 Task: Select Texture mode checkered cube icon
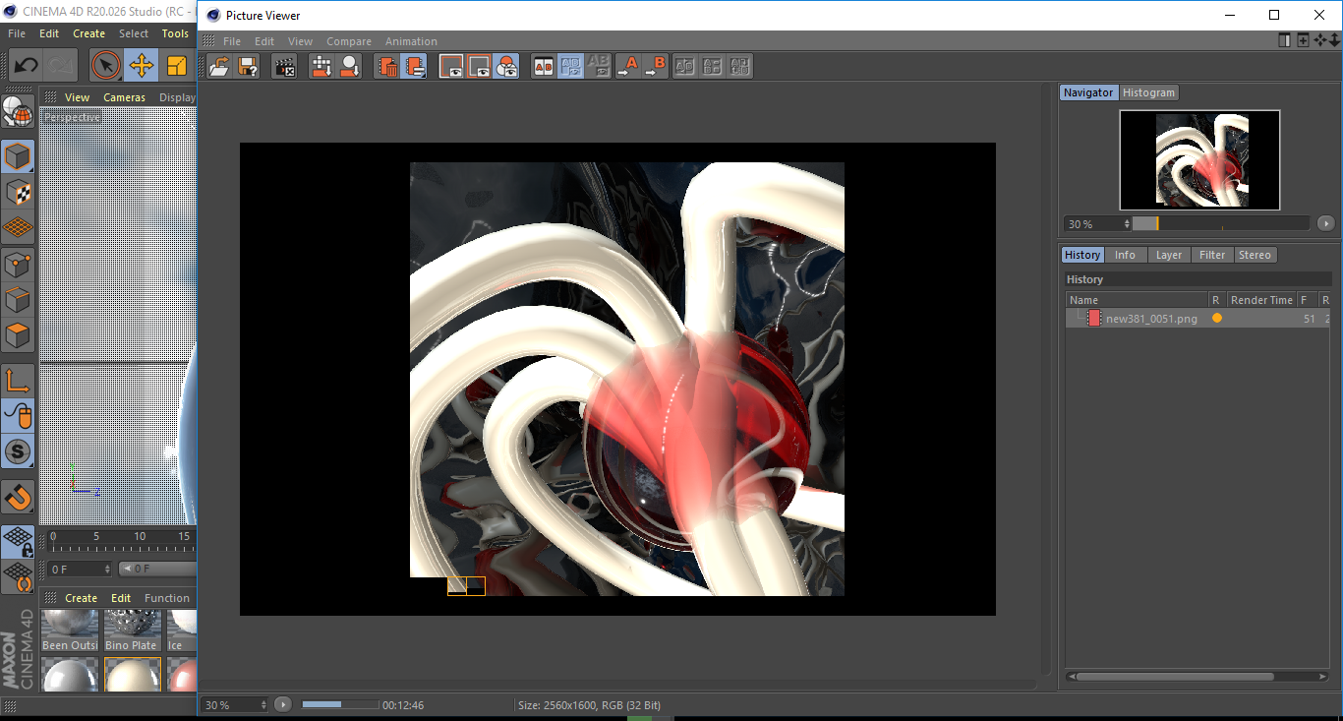pyautogui.click(x=18, y=192)
